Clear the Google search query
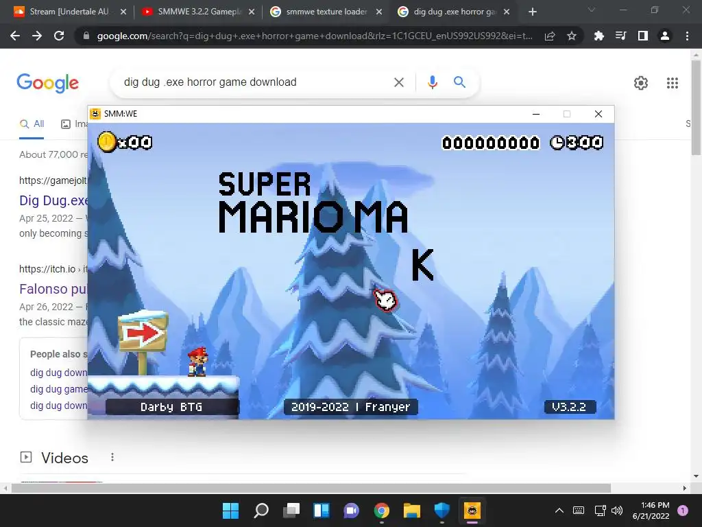Screen dimensions: 702x527 pos(398,82)
